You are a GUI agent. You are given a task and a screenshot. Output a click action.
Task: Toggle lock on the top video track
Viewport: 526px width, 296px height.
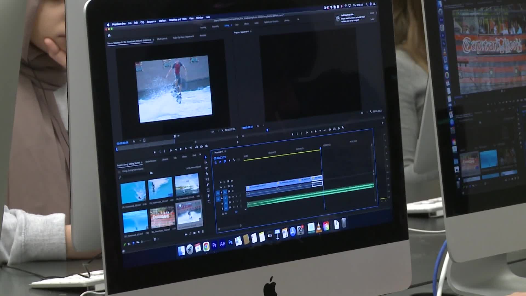click(x=221, y=182)
